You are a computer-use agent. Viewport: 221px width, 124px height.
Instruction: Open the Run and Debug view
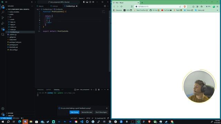click(3, 23)
